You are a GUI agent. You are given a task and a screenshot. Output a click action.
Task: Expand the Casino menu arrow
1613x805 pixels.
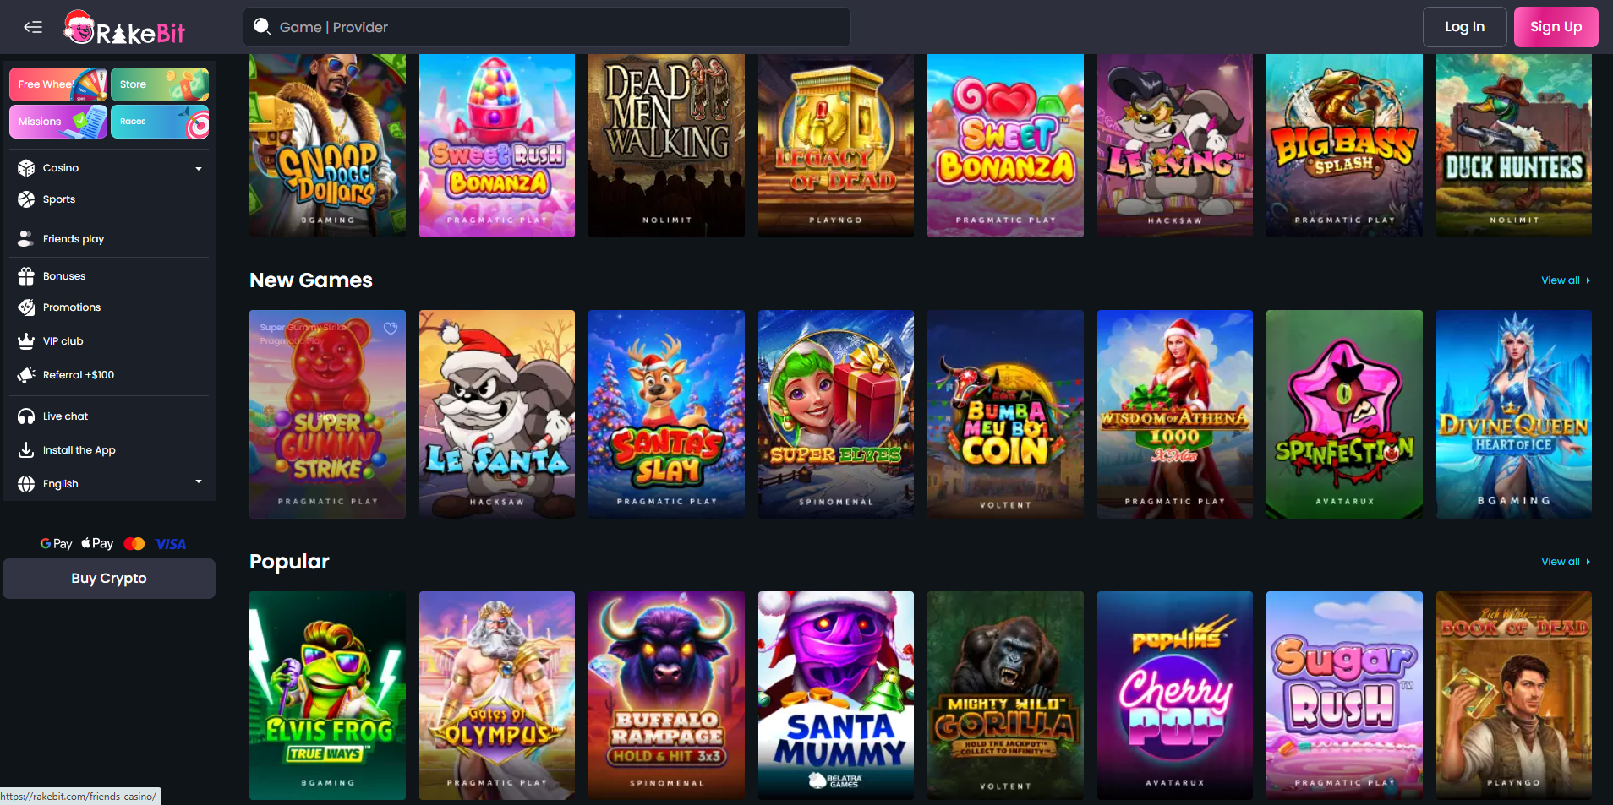(199, 168)
